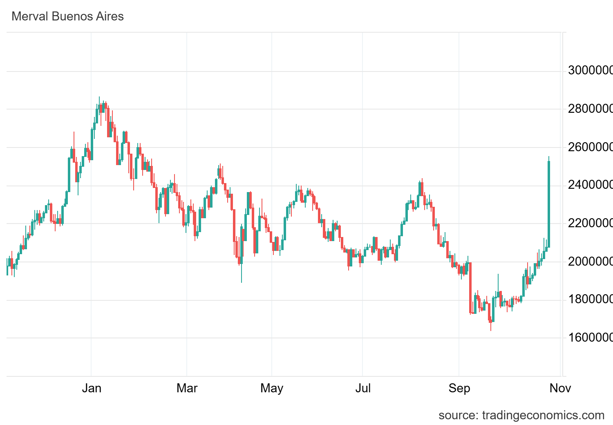The image size is (613, 425).
Task: Select the 2400000 price level label
Action: pos(590,185)
